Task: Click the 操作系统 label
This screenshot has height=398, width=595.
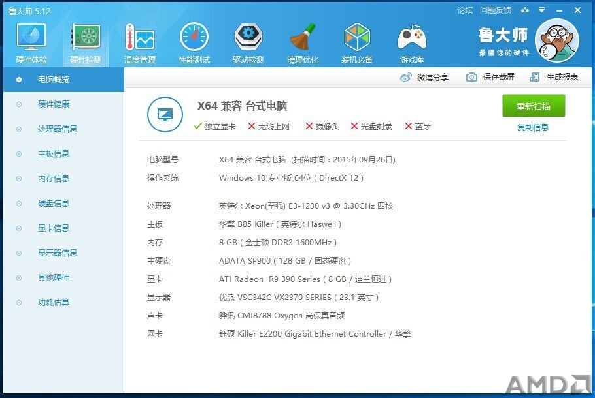Action: click(x=163, y=178)
